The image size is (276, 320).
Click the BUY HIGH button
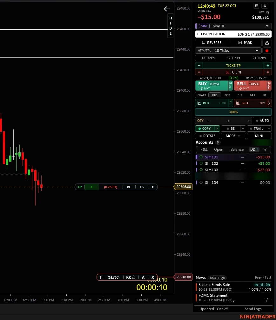212,103
